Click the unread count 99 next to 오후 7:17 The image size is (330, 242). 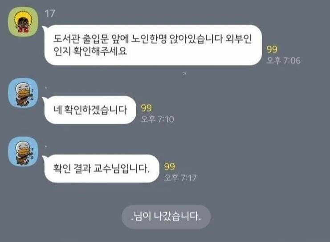click(x=169, y=167)
